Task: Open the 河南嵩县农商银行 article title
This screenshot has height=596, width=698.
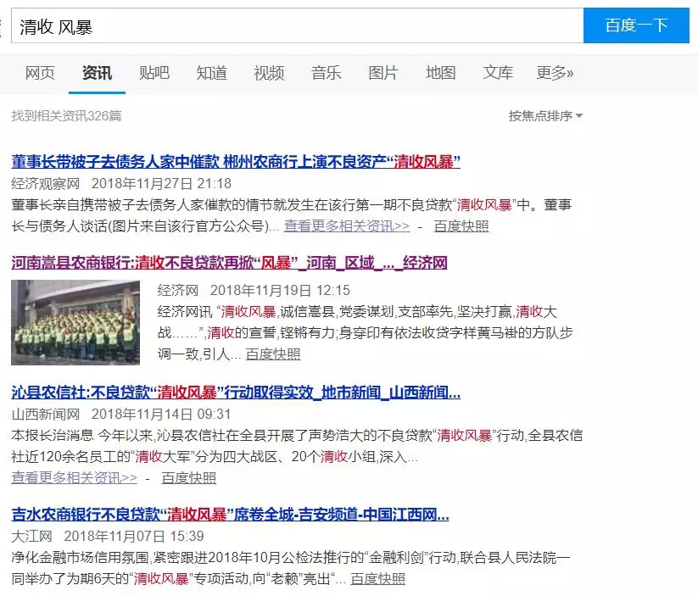Action: [x=229, y=263]
